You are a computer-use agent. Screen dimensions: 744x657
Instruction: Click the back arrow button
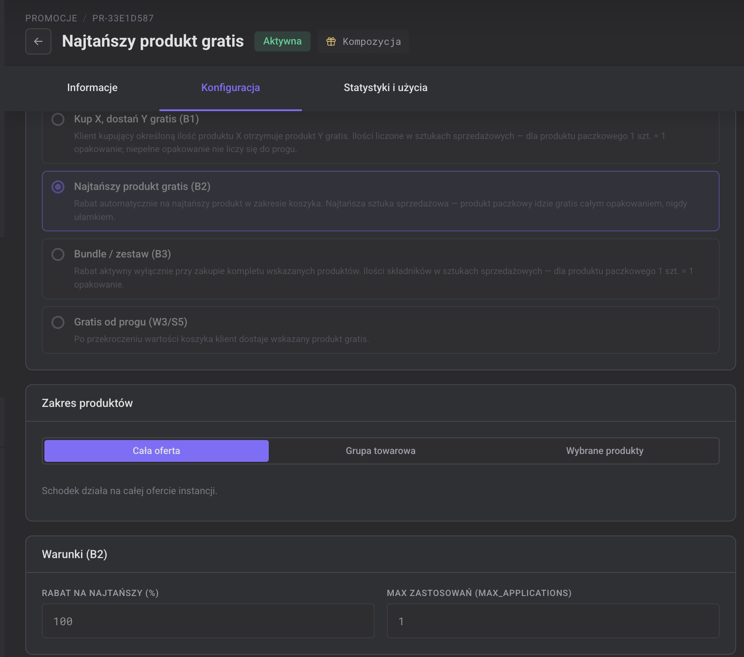coord(38,41)
